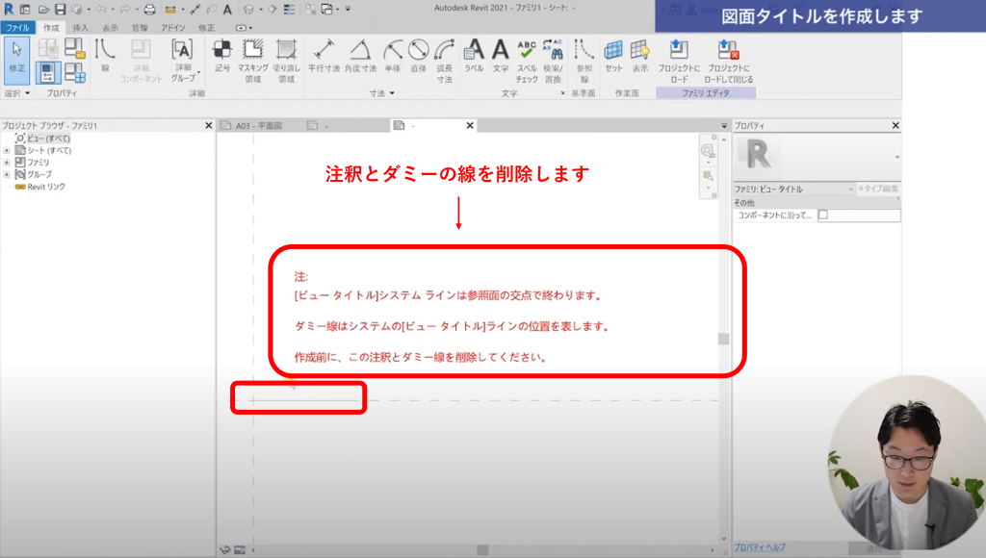986x558 pixels.
Task: Insert a ラベル (Label)
Action: [474, 59]
